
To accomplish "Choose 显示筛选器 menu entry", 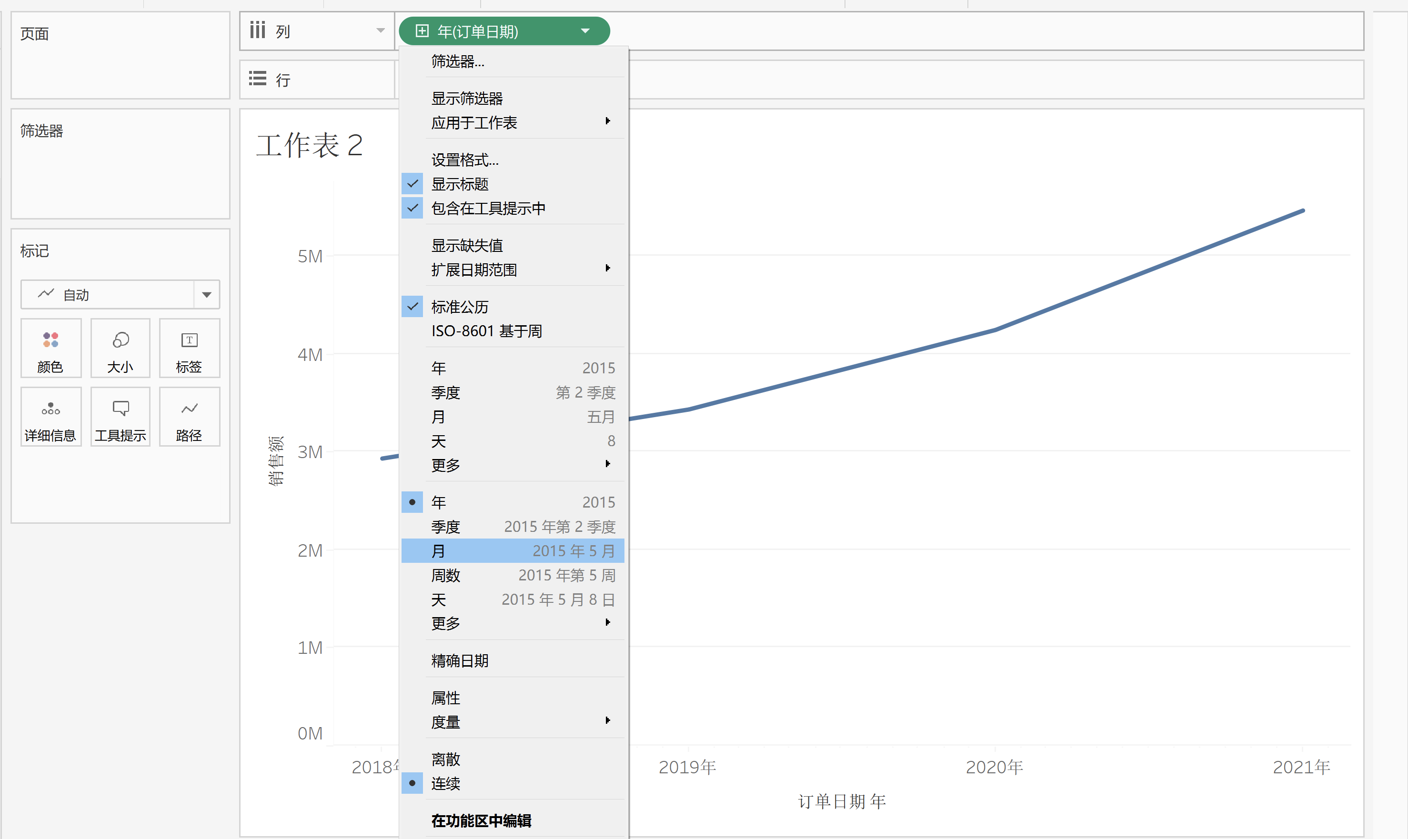I will point(513,99).
